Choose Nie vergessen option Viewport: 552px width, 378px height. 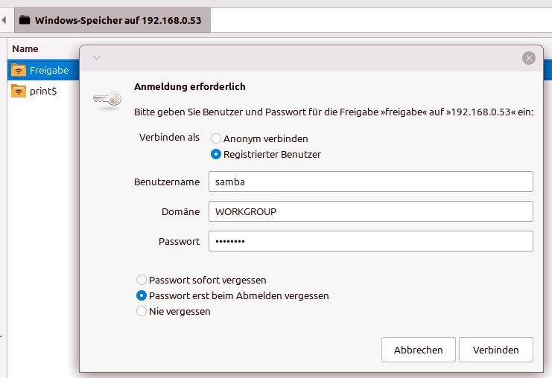142,312
